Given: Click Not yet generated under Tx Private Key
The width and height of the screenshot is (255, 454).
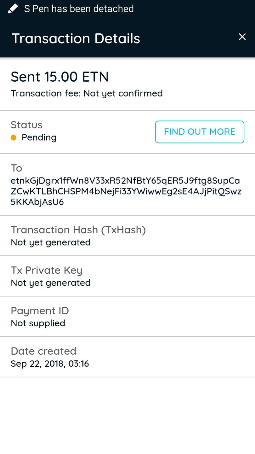Looking at the screenshot, I should 51,283.
